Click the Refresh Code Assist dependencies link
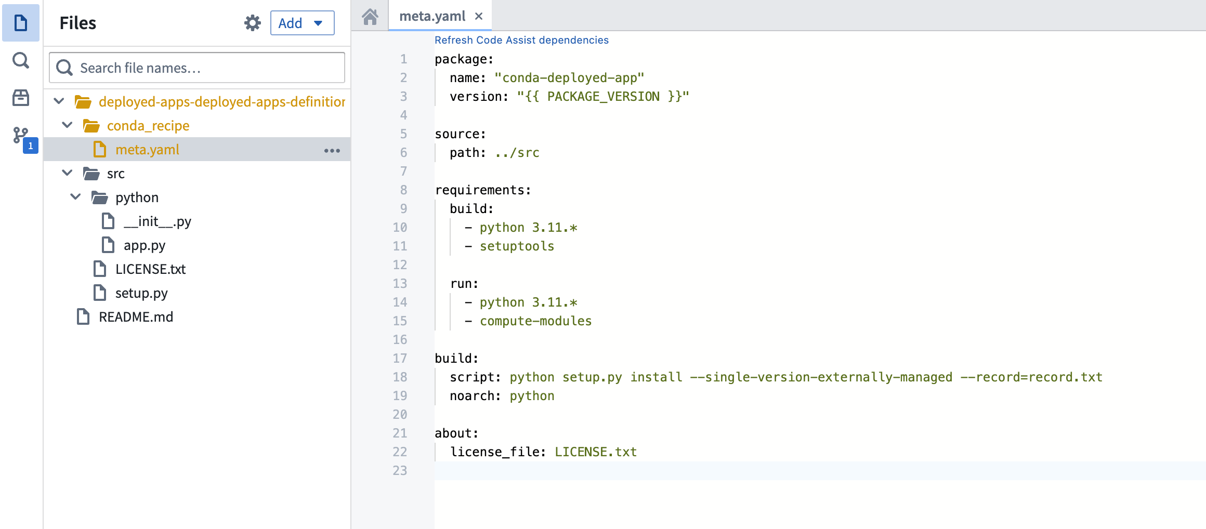This screenshot has height=529, width=1206. (x=521, y=39)
